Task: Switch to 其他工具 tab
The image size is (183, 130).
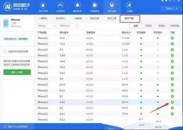Action: [112, 19]
